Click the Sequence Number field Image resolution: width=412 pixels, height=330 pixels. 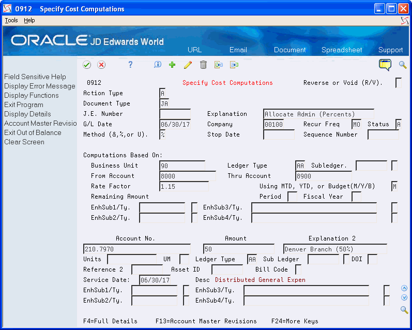383,134
